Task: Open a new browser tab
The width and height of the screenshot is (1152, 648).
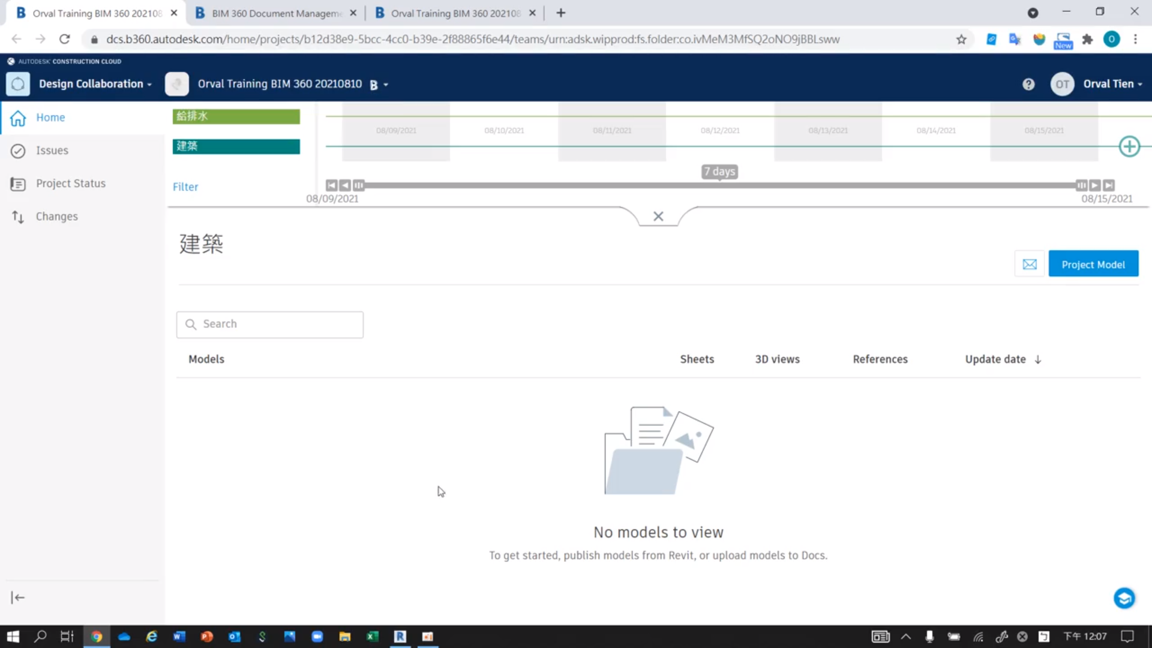Action: pos(561,13)
